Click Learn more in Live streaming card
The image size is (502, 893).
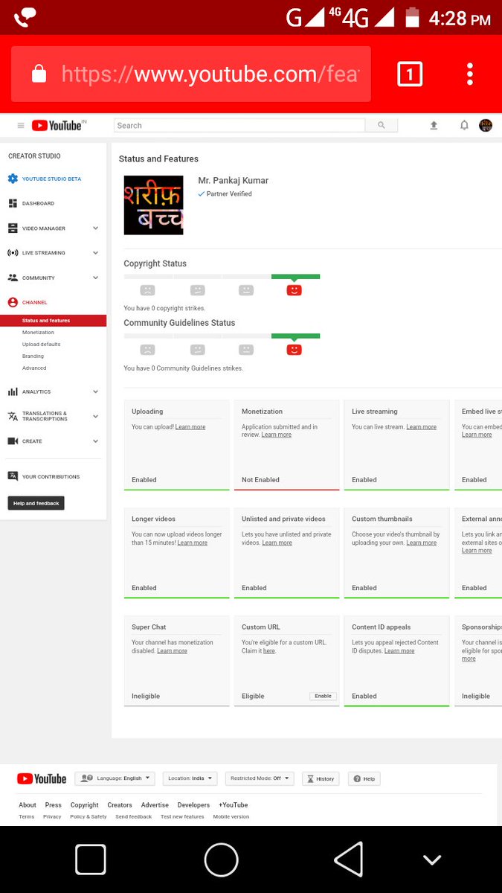[422, 427]
